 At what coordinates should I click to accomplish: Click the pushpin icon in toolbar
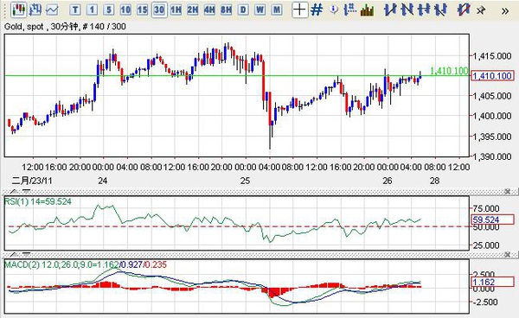point(481,10)
